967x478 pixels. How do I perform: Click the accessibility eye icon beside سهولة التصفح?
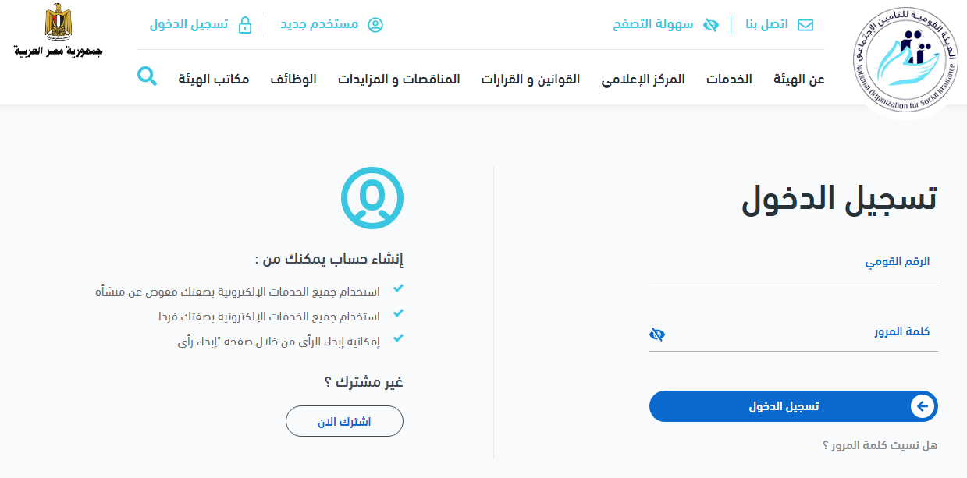(x=710, y=25)
